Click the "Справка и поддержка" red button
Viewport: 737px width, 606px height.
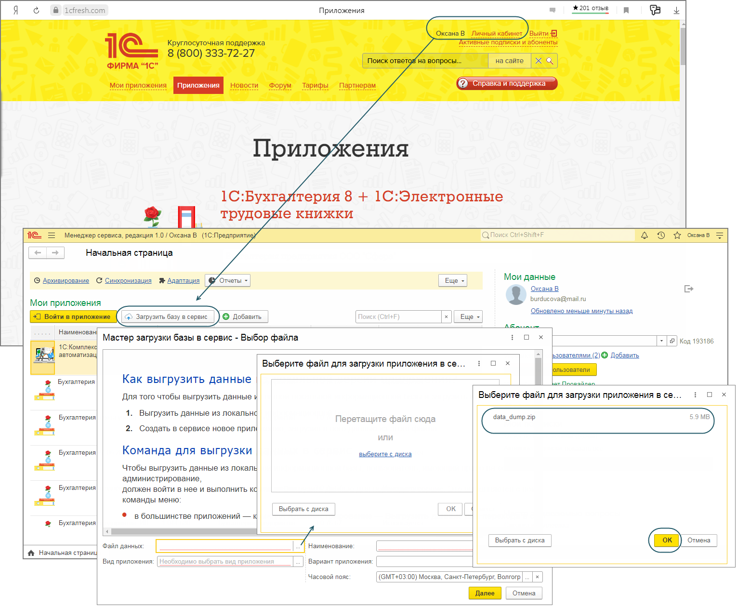coord(507,83)
